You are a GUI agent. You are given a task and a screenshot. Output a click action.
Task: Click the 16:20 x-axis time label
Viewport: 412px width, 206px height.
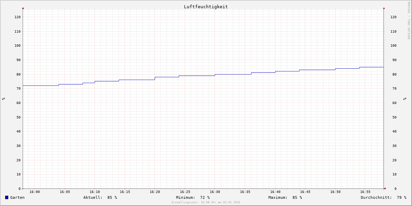coord(155,192)
